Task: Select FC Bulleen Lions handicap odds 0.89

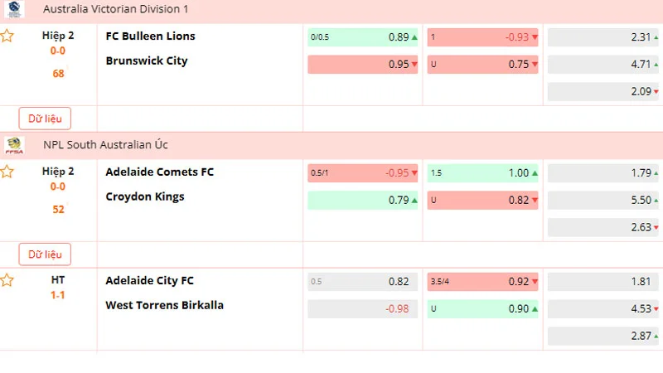Action: point(364,37)
